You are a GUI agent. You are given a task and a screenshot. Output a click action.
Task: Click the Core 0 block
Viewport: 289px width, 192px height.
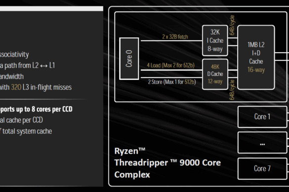tap(129, 59)
